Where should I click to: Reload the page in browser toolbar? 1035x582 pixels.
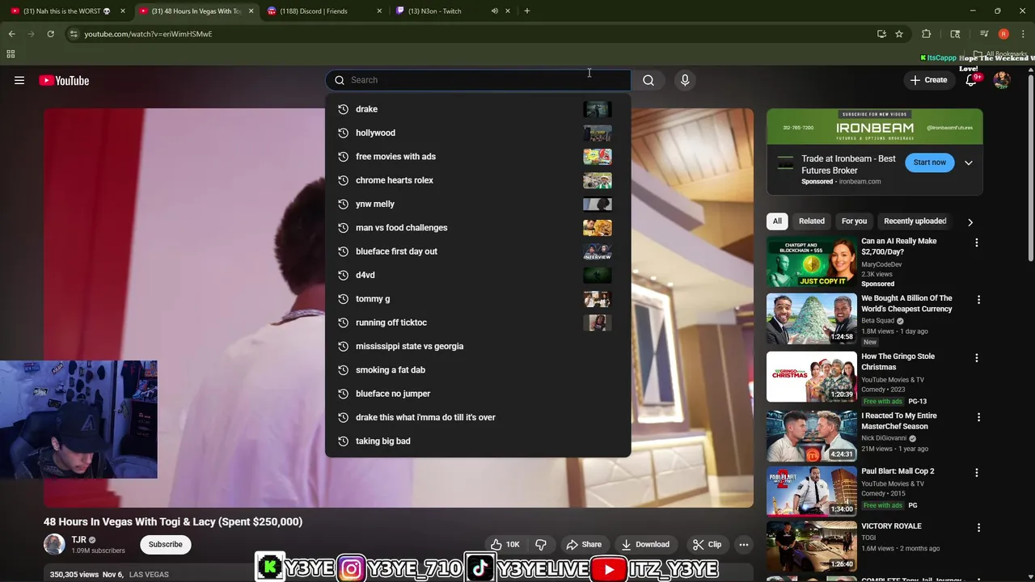tap(50, 34)
